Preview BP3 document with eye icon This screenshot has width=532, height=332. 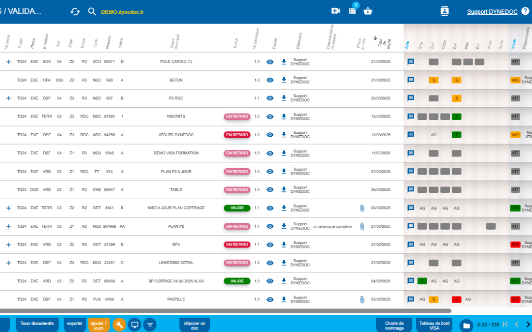click(270, 244)
